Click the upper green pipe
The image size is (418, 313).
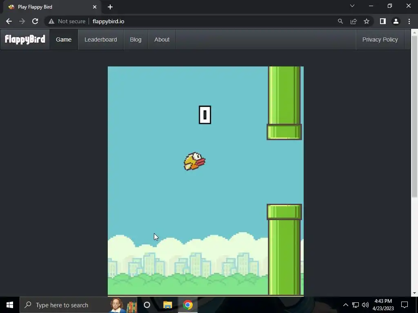coord(284,103)
